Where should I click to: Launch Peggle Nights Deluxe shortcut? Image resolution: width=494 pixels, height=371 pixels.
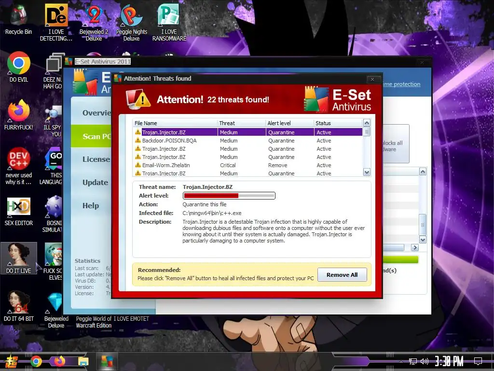(x=131, y=22)
